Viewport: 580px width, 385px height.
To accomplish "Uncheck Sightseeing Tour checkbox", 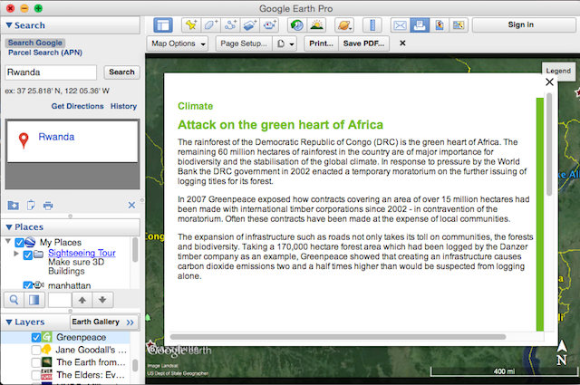I will [27, 255].
